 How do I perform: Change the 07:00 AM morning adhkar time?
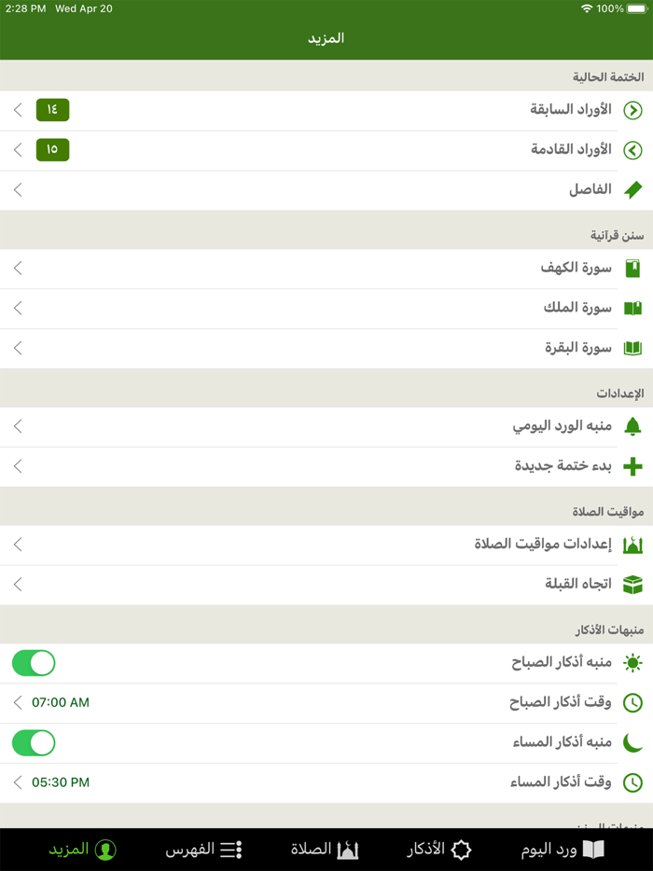click(x=60, y=702)
